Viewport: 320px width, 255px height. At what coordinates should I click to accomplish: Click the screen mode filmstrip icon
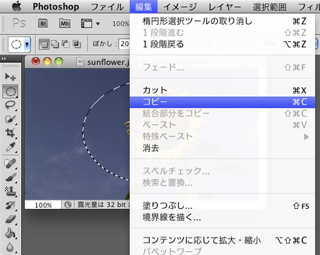tap(86, 23)
